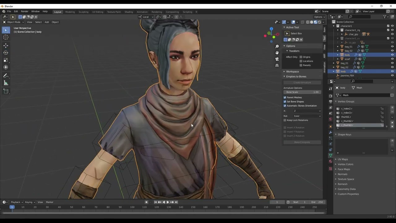396x223 pixels.
Task: Open the Modifier properties wrench tab
Action: (330, 132)
